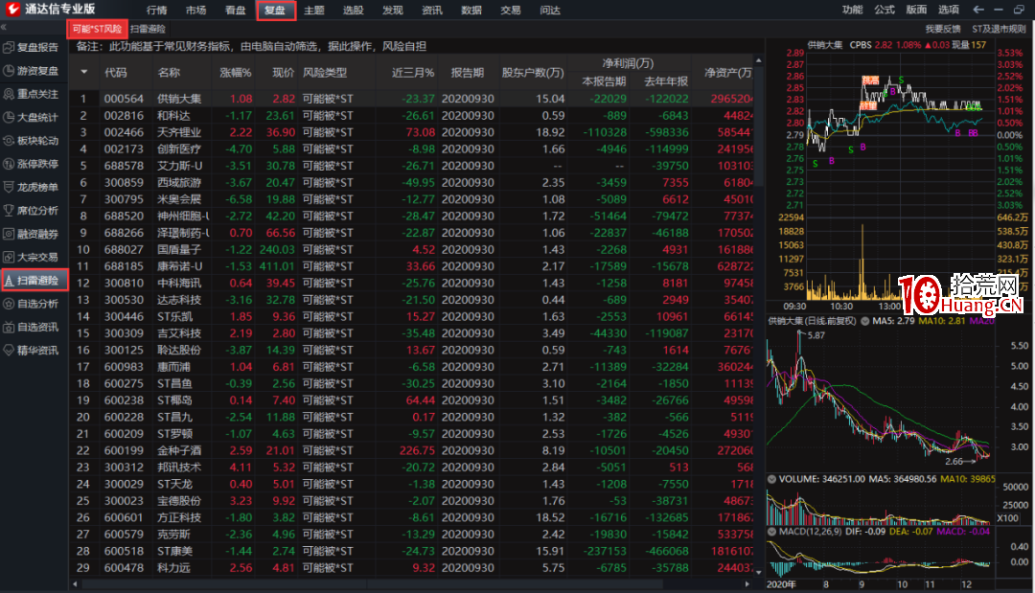Open 席位分析 trophy icon
Screen dimensions: 1035x593
tap(9, 211)
